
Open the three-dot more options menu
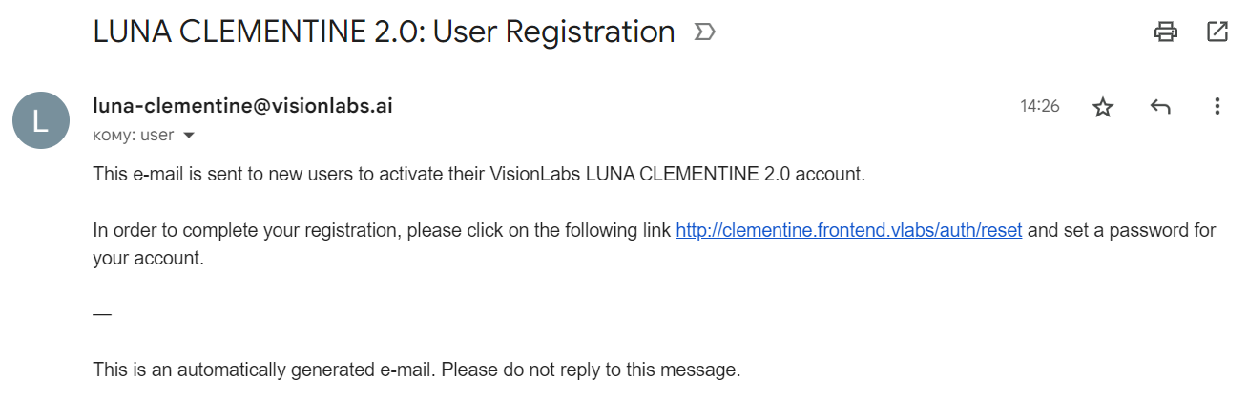[x=1217, y=107]
